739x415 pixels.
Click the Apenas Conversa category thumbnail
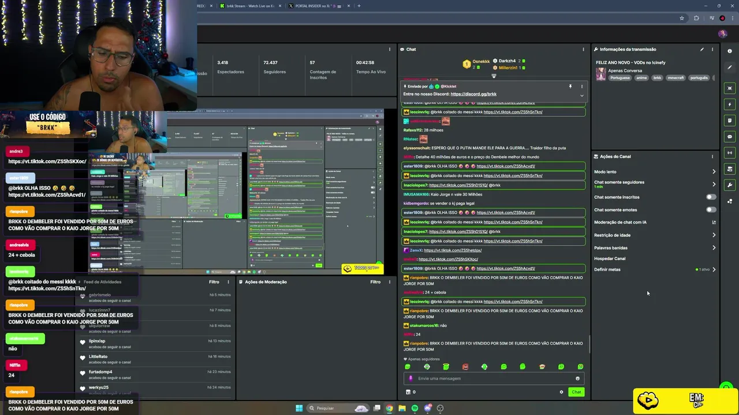[x=601, y=74]
